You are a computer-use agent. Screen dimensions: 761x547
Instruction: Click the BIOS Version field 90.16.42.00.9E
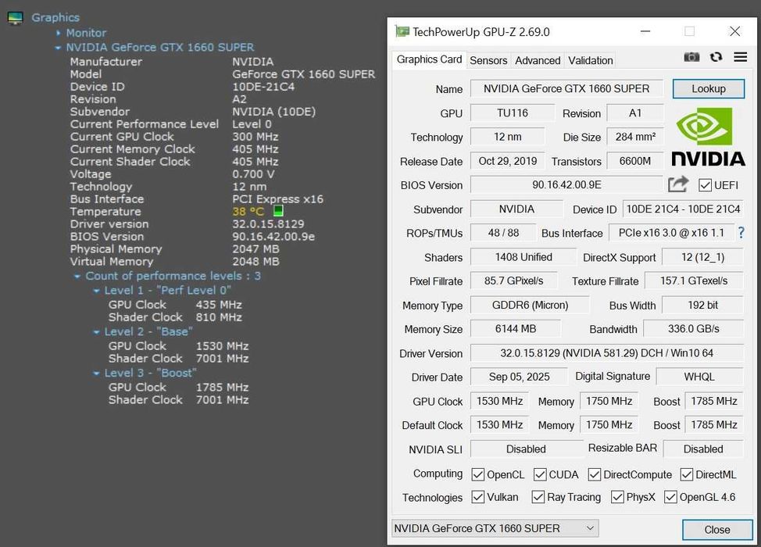point(566,185)
